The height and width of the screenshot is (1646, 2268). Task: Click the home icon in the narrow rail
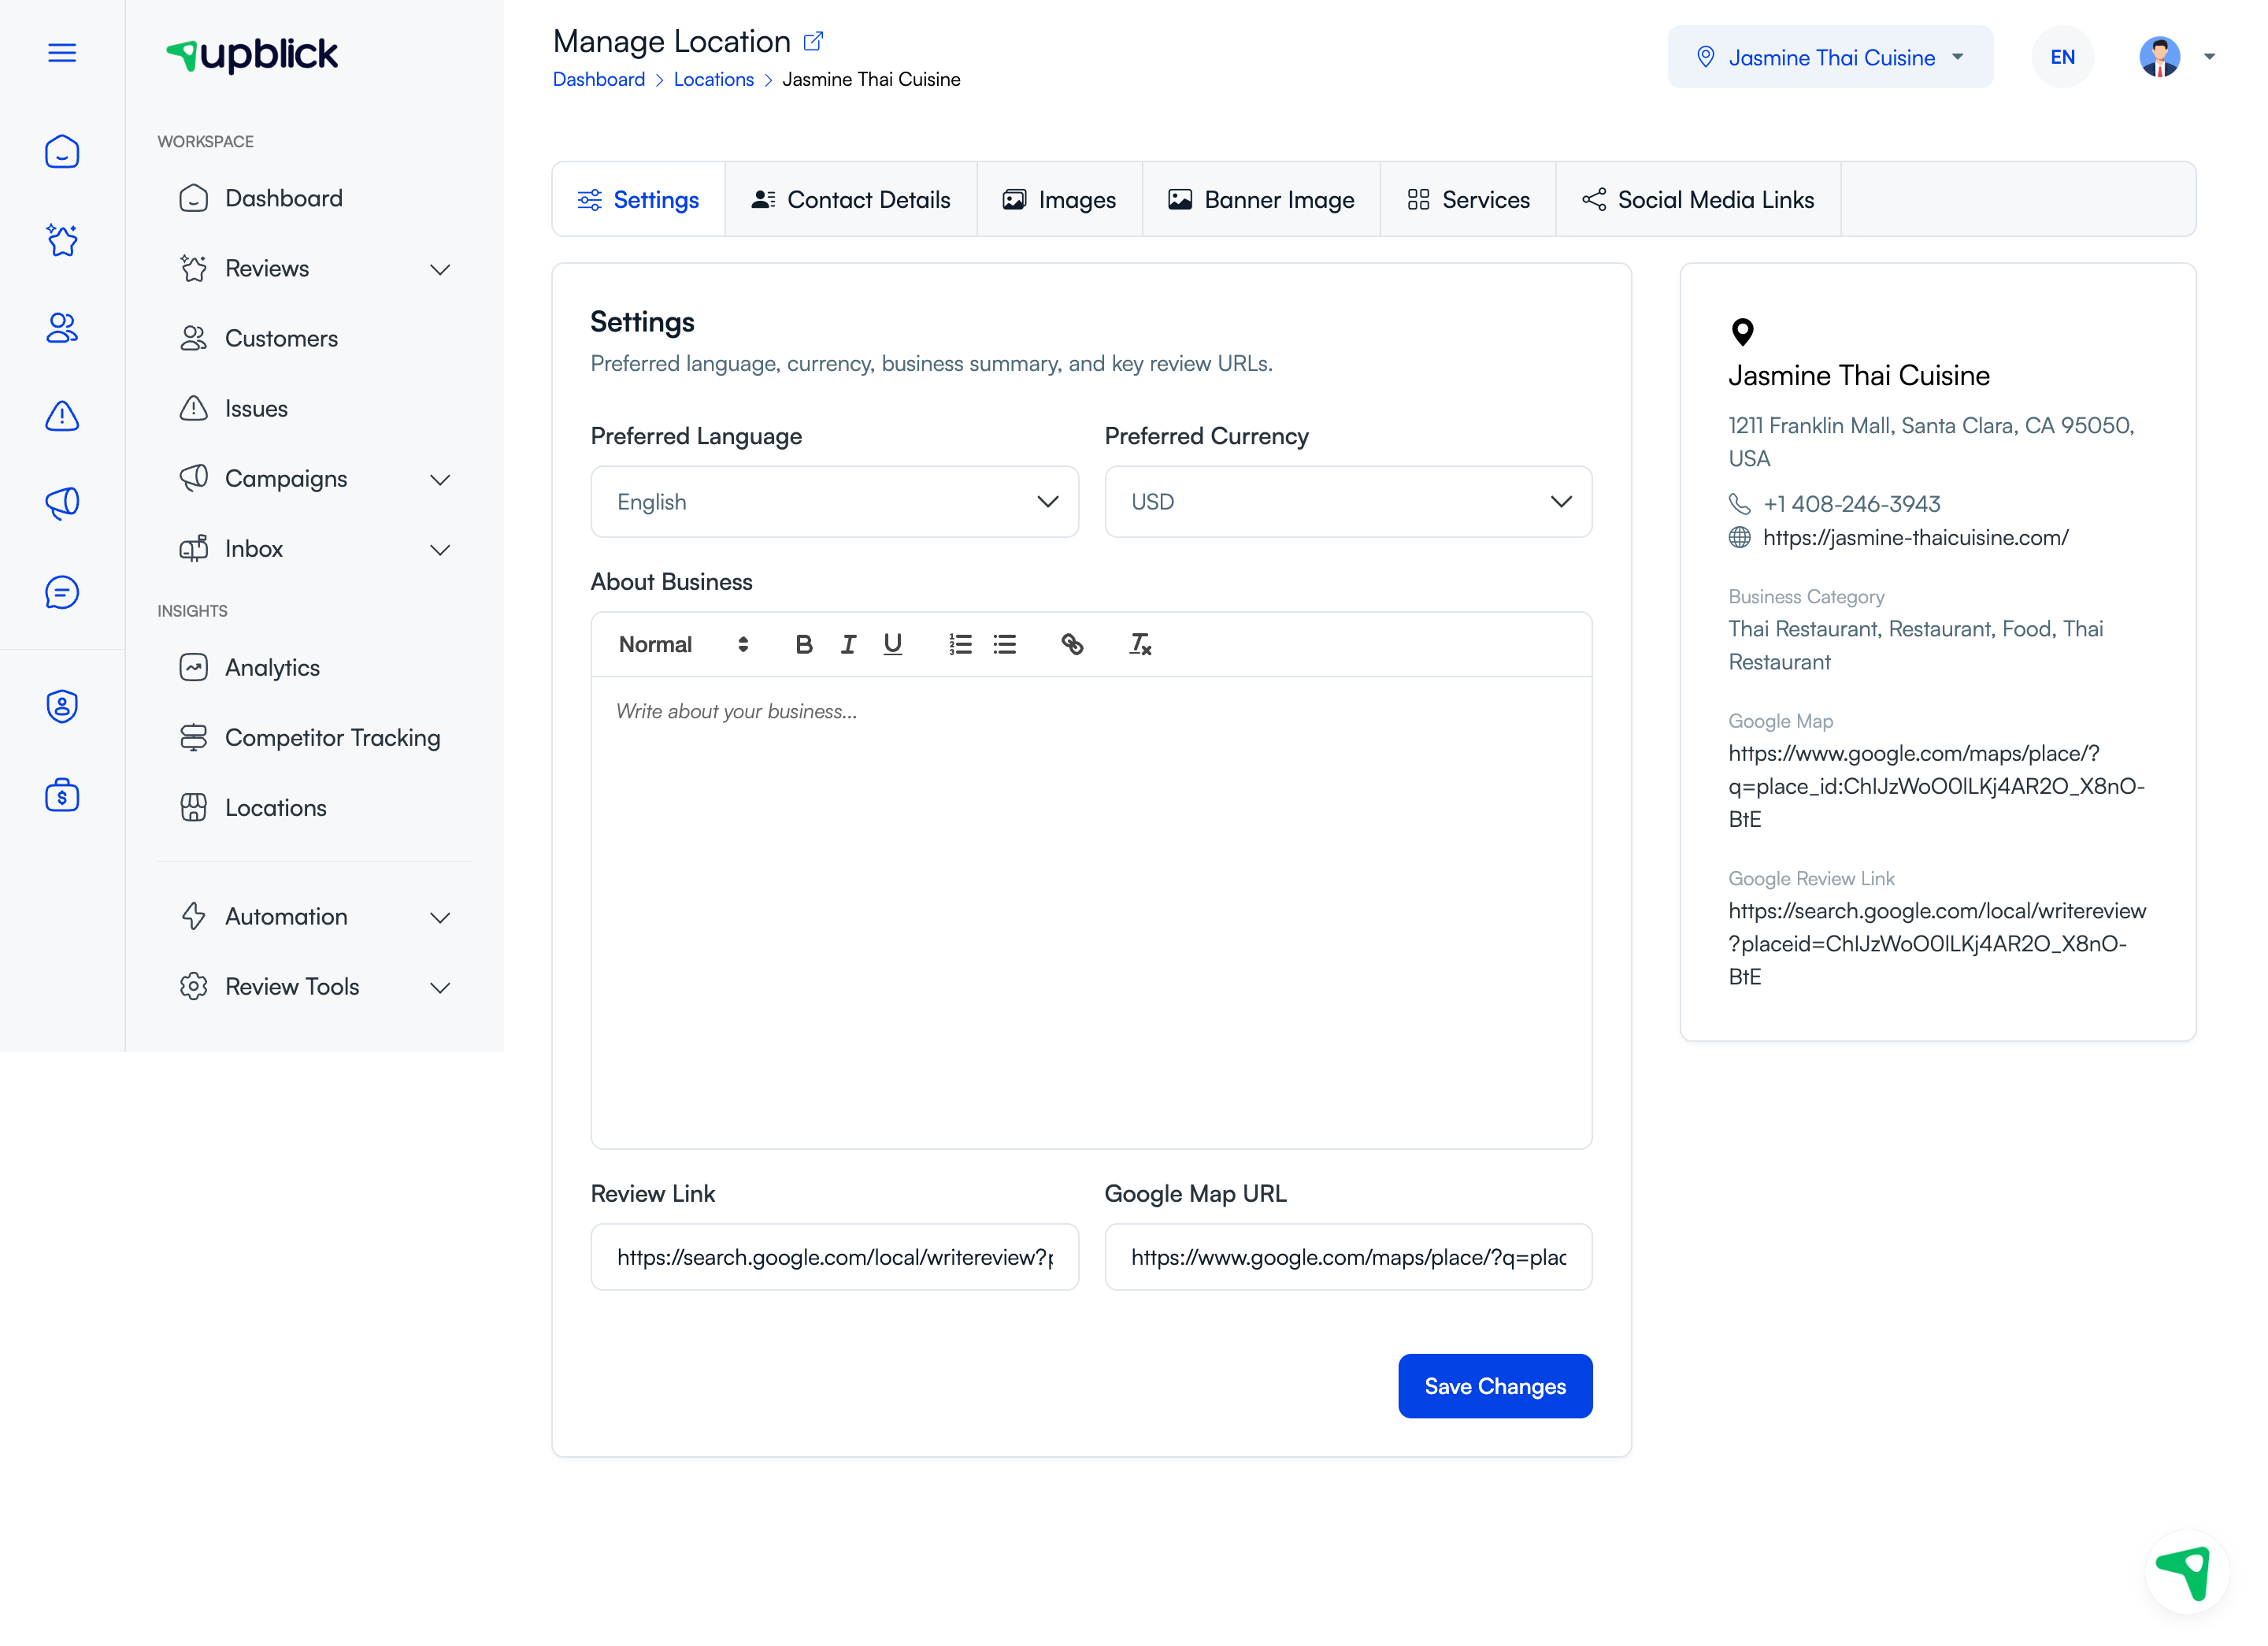tap(62, 152)
